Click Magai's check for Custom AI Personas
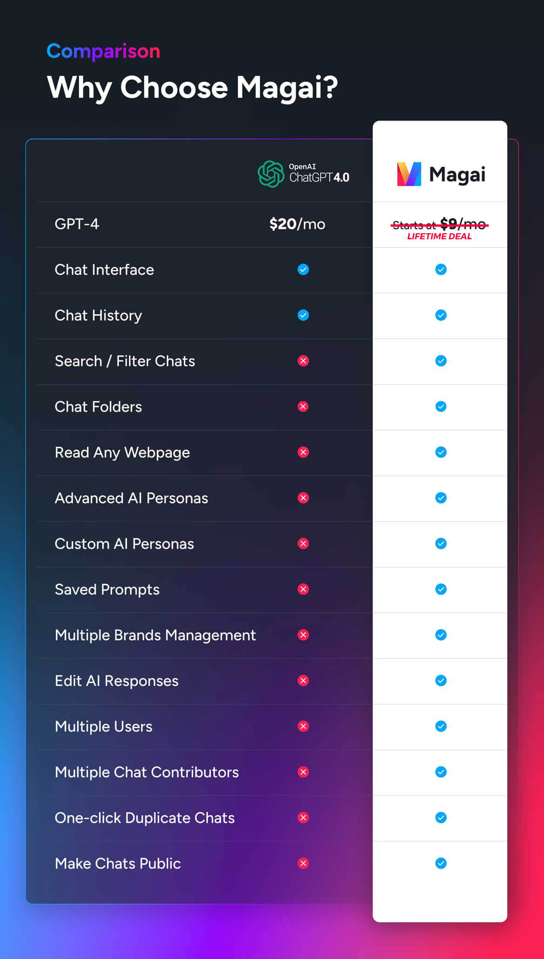 441,544
